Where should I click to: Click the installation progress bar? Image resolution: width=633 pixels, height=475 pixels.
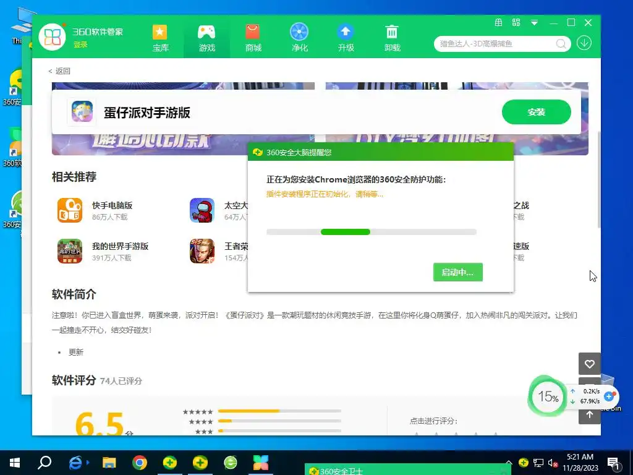(372, 232)
